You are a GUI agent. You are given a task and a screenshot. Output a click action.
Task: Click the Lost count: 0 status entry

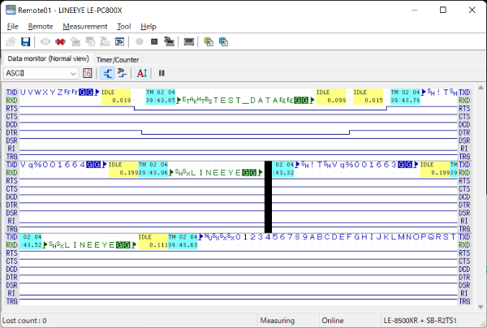(x=24, y=321)
